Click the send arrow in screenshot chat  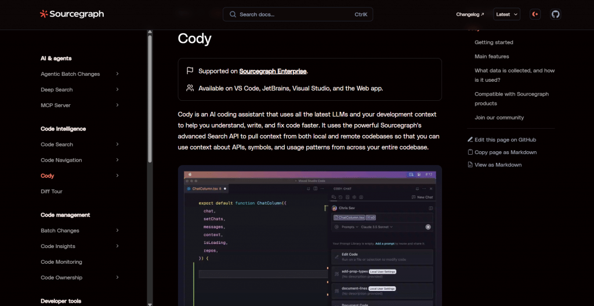pyautogui.click(x=428, y=227)
